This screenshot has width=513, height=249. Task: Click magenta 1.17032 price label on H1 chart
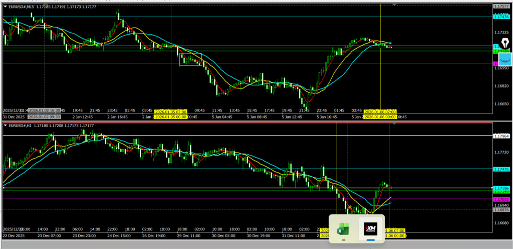501,199
